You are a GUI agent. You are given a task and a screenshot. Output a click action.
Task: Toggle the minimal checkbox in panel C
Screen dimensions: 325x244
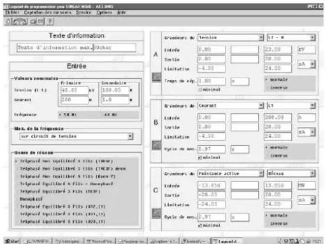200,225
